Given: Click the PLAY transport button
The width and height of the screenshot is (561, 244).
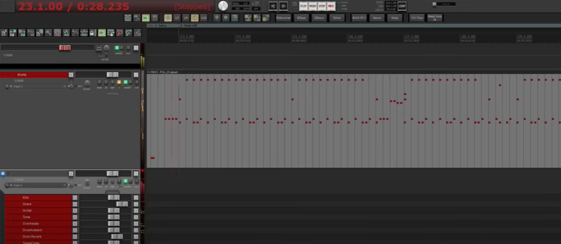Looking at the screenshot, I should point(304,6).
